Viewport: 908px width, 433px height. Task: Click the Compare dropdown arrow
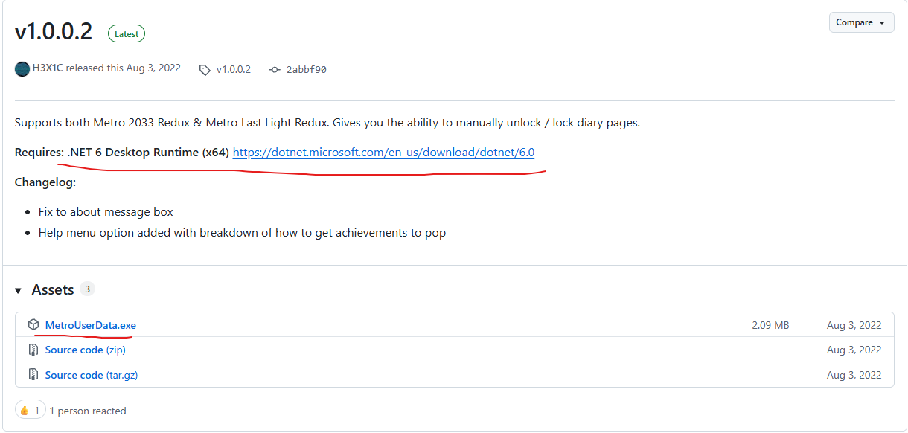pos(882,23)
